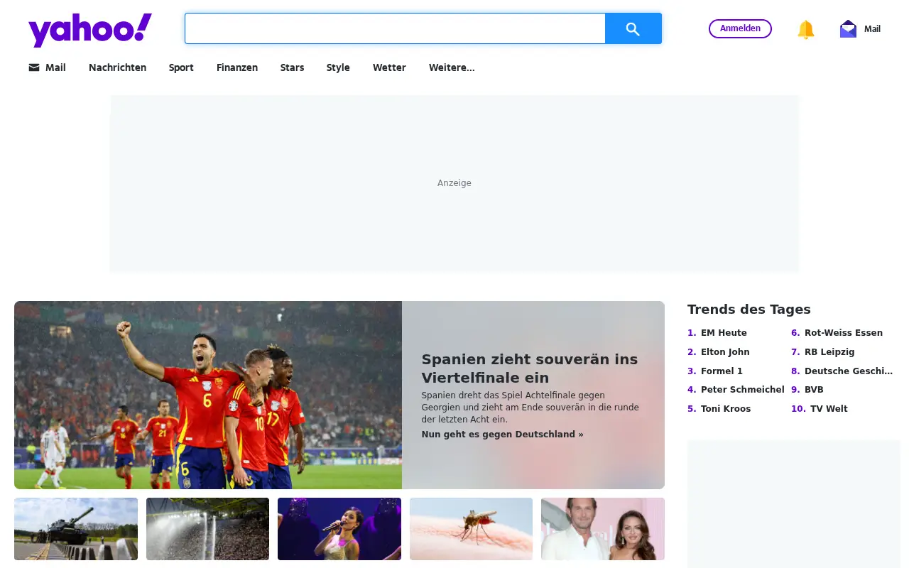
Task: Open headline Spanien zieht souverän ins Viertelfinale
Action: 530,368
